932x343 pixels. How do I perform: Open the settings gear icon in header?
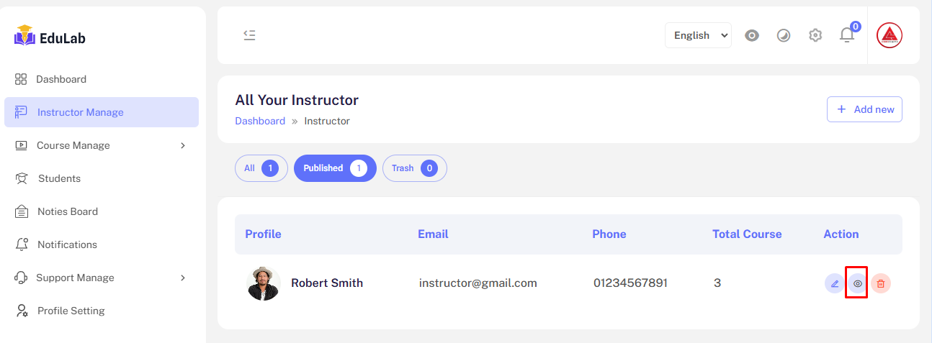pos(815,35)
